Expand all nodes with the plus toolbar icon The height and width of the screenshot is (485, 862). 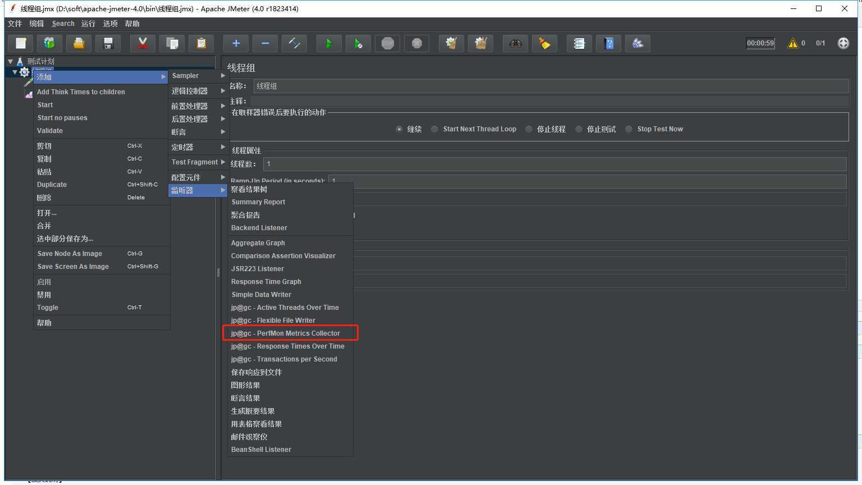[x=236, y=43]
